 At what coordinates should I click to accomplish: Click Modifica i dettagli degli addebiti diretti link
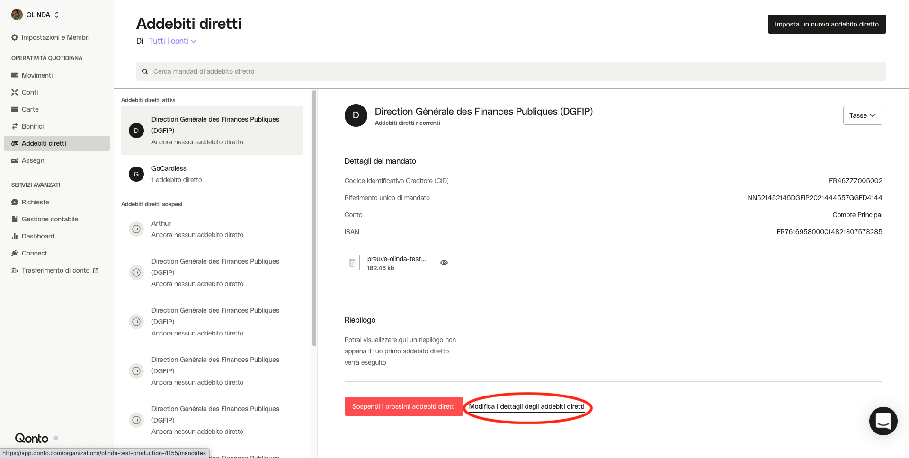[x=526, y=406]
